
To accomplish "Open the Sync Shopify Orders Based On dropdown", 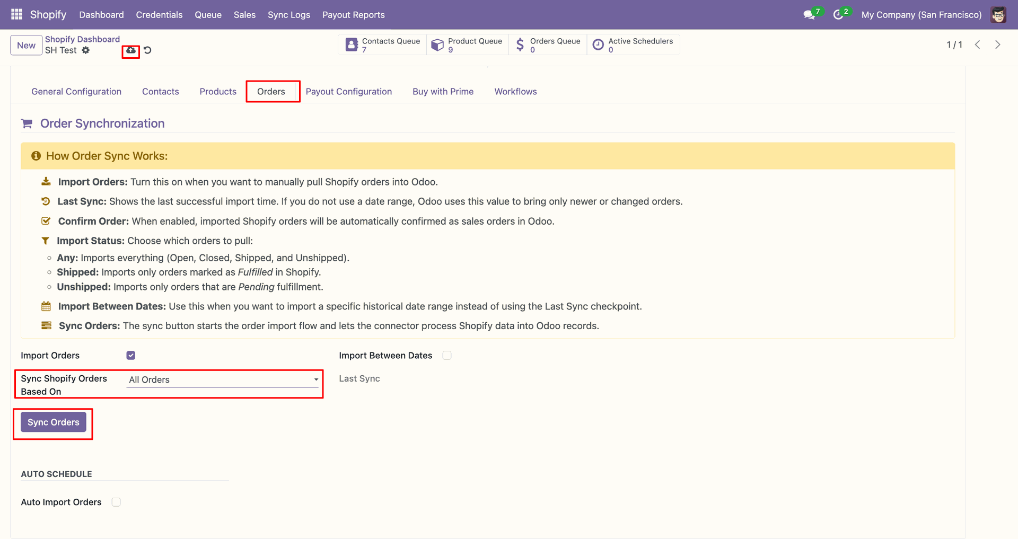I will 223,379.
